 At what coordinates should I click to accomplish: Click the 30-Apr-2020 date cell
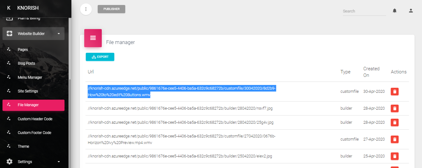tap(374, 91)
